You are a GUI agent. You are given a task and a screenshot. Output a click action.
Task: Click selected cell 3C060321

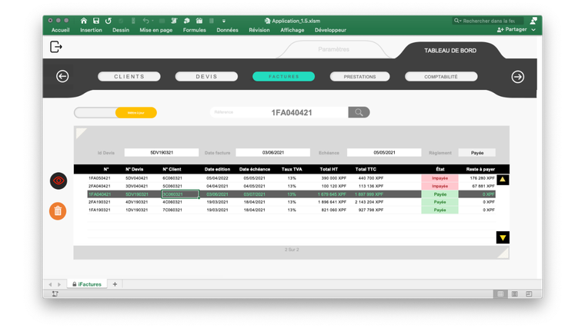pos(180,194)
